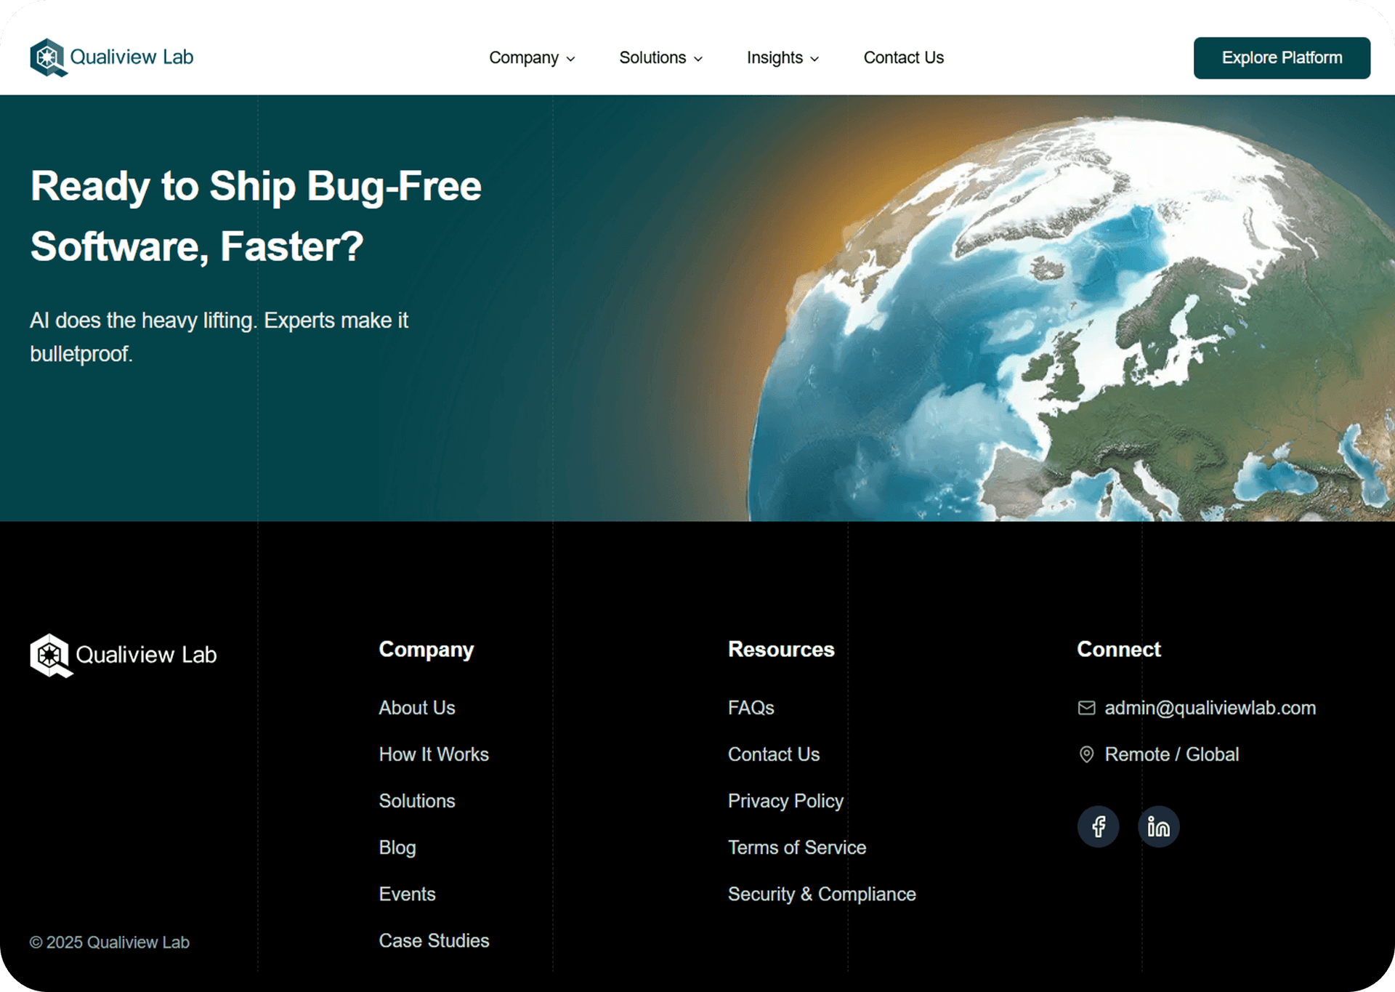Open the FAQs link
Image resolution: width=1395 pixels, height=992 pixels.
coord(751,708)
